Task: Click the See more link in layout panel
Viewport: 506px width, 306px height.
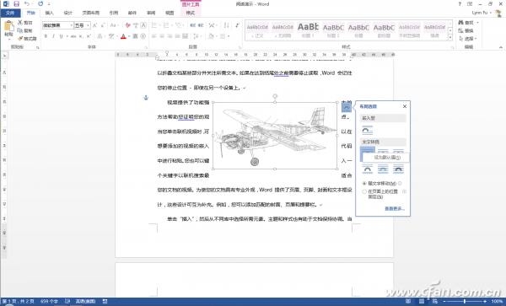Action: tap(395, 208)
